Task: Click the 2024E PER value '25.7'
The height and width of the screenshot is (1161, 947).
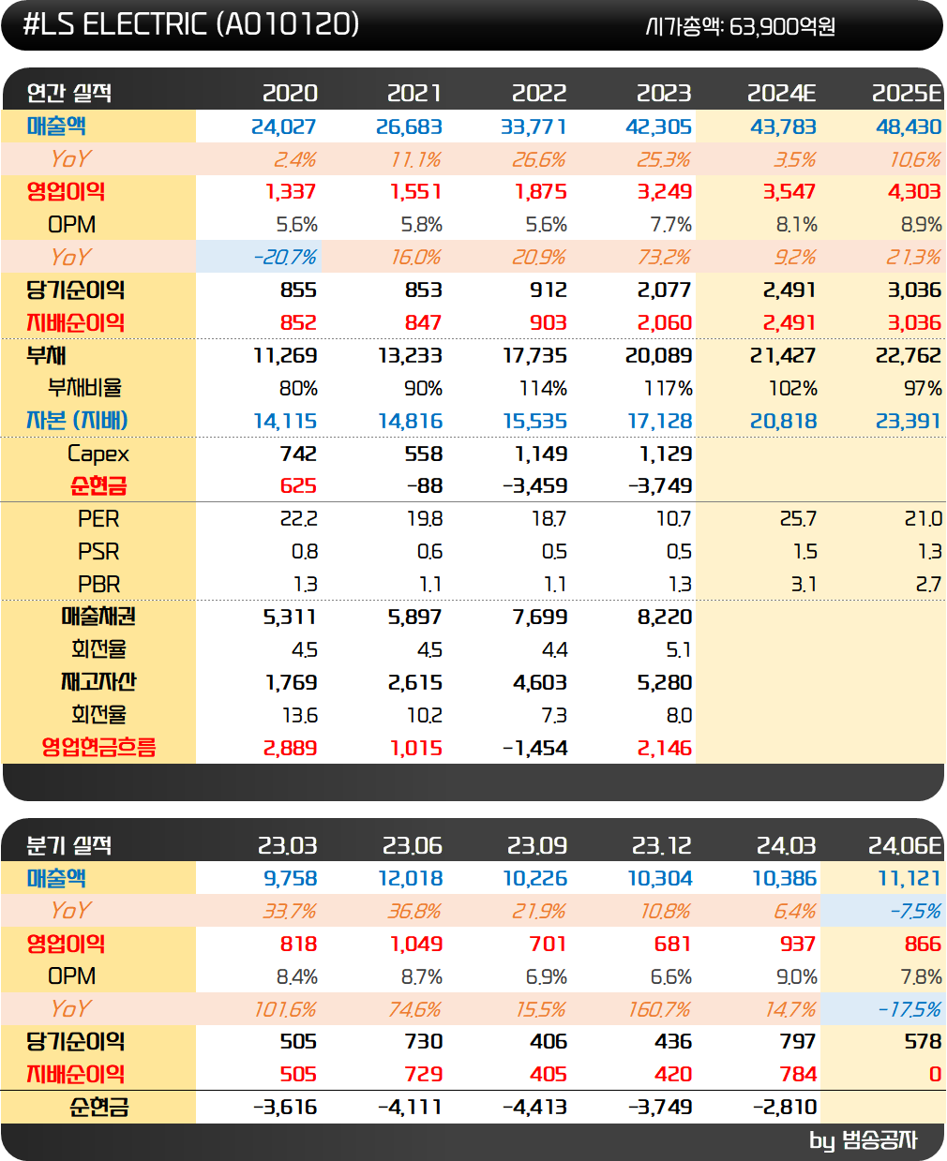Action: point(798,519)
